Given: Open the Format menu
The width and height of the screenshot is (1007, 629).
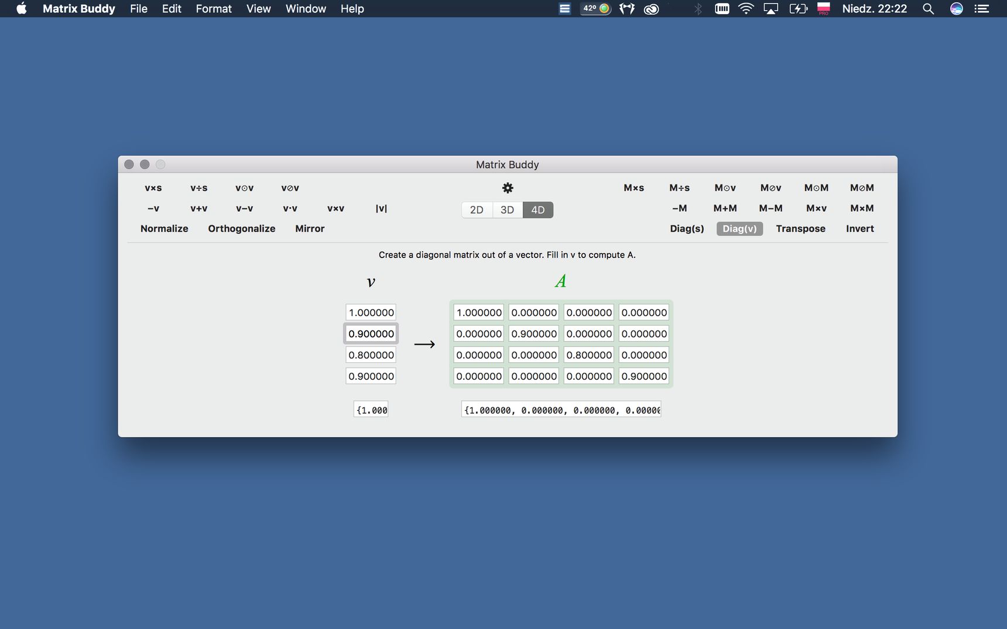Looking at the screenshot, I should click(x=214, y=8).
